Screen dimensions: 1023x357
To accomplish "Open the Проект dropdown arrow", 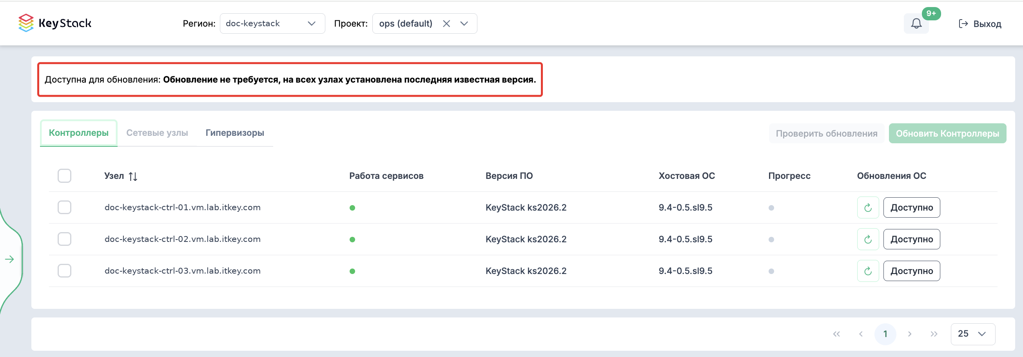I will [x=464, y=24].
